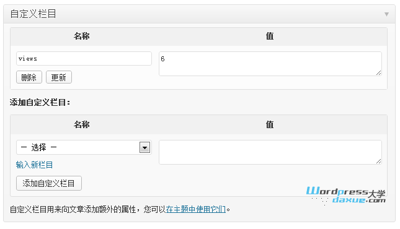Screen dimensions: 400x229
Task: Delete the views field with 删除
Action: pyautogui.click(x=29, y=77)
